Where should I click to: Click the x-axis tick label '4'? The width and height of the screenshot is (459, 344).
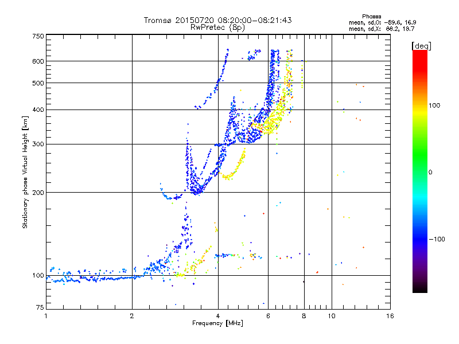coord(218,316)
